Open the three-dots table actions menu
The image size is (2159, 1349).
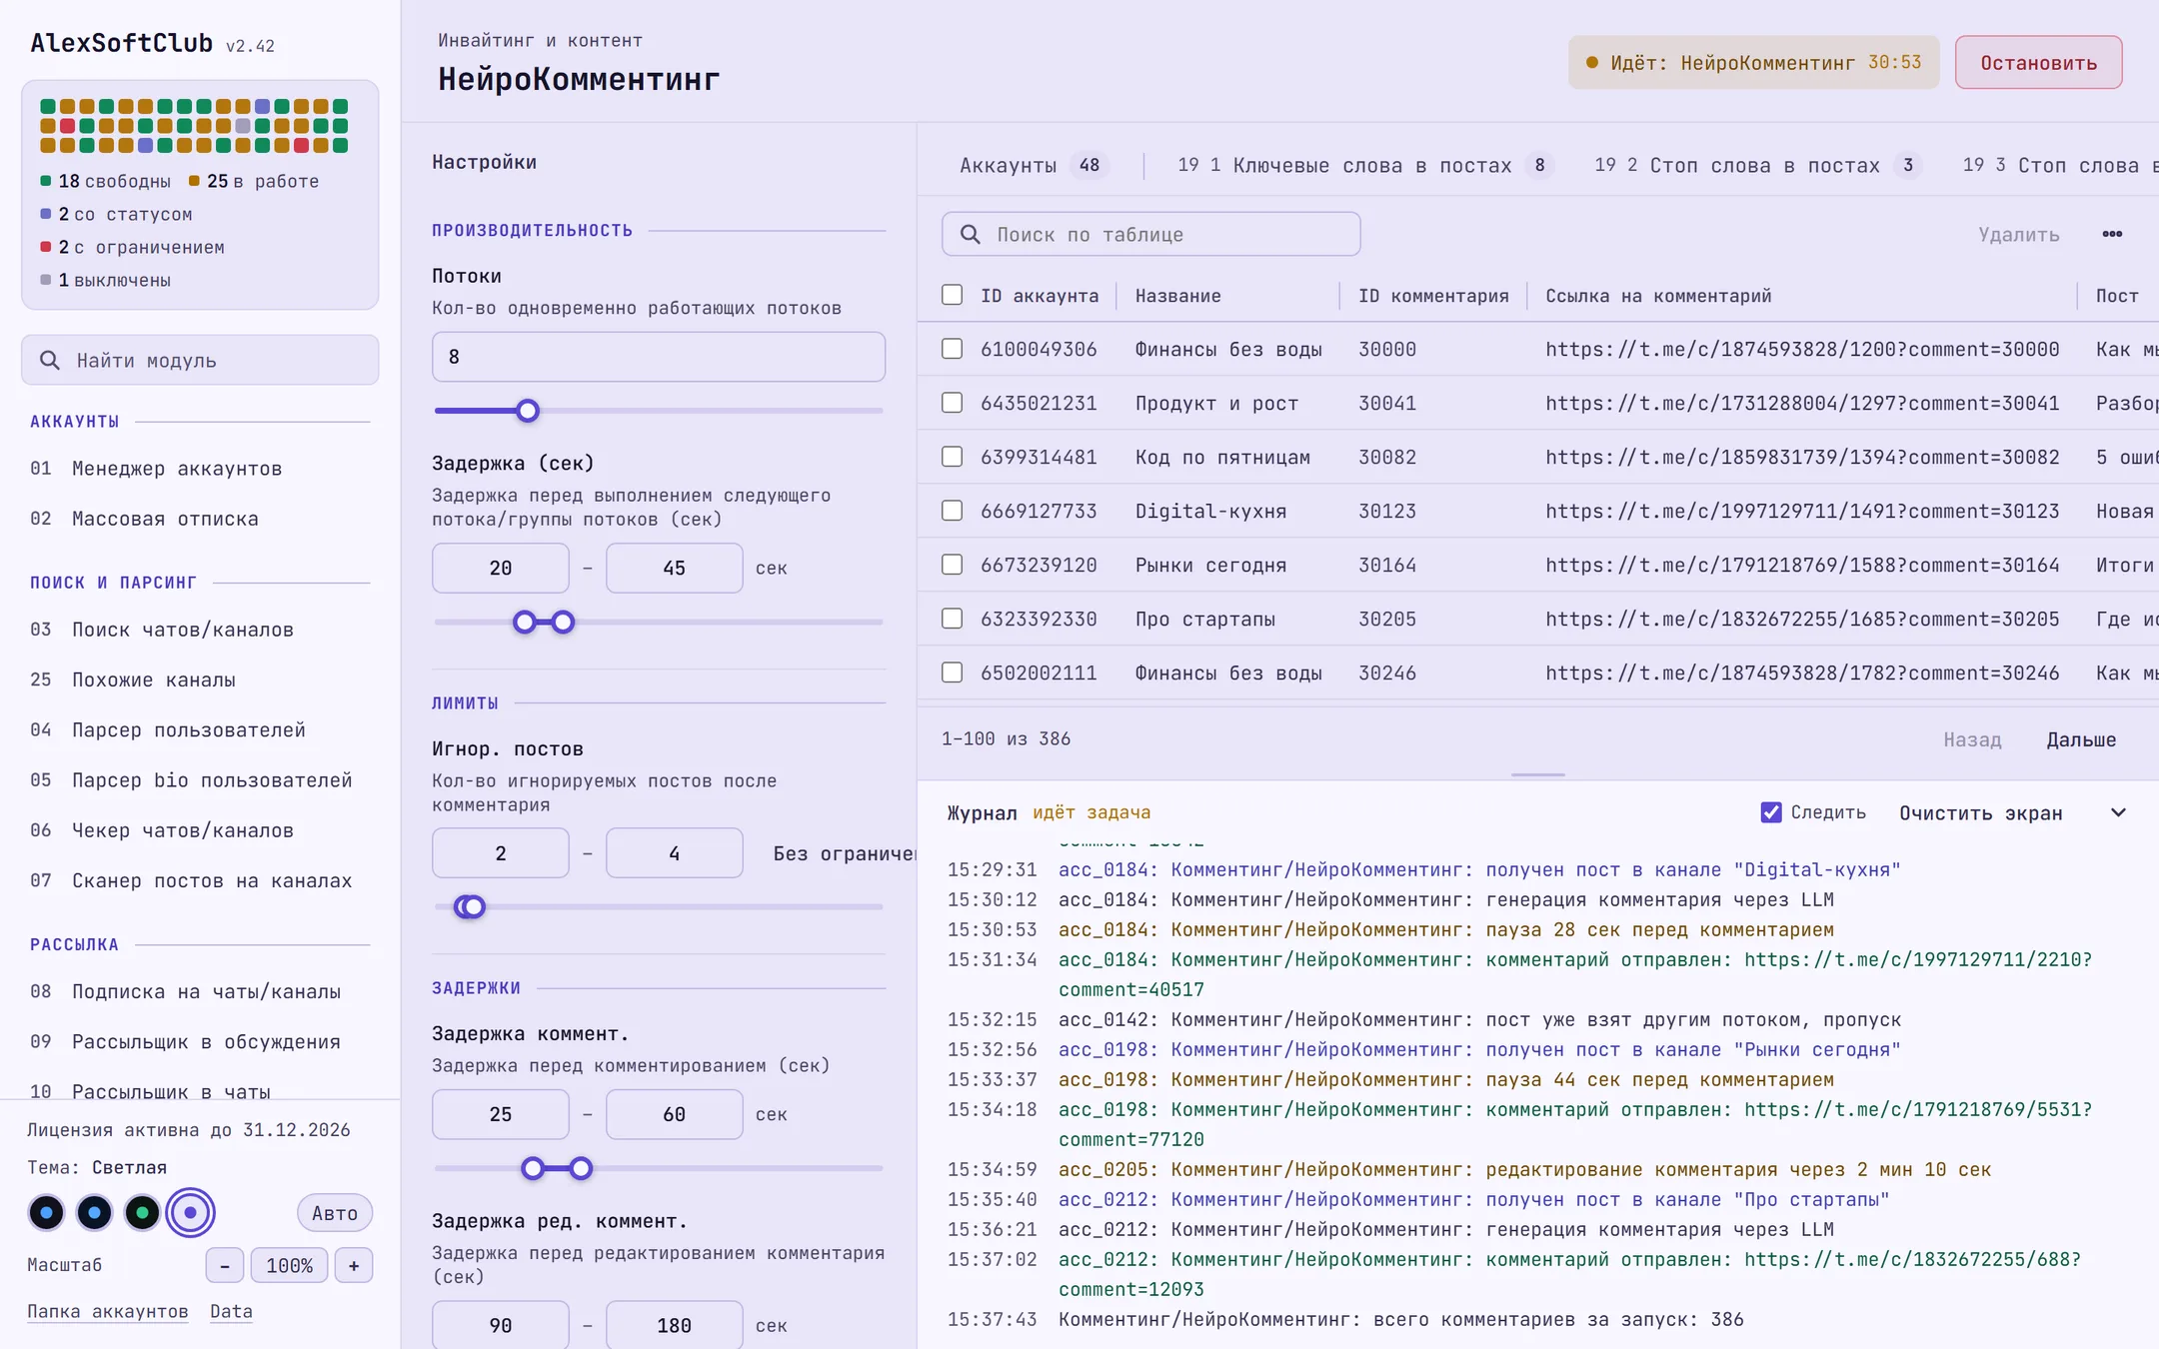[2112, 234]
